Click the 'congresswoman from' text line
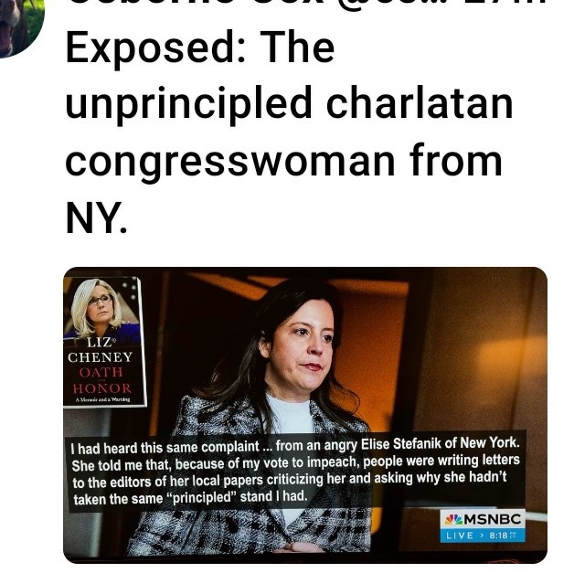 coord(283,162)
